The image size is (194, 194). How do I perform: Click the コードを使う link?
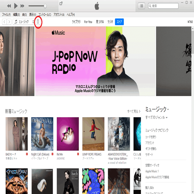[x=151, y=137]
